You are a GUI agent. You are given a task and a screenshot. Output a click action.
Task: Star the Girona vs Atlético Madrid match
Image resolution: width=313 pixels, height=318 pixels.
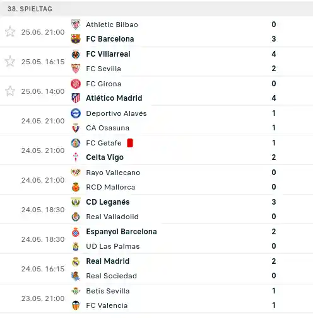[10, 91]
